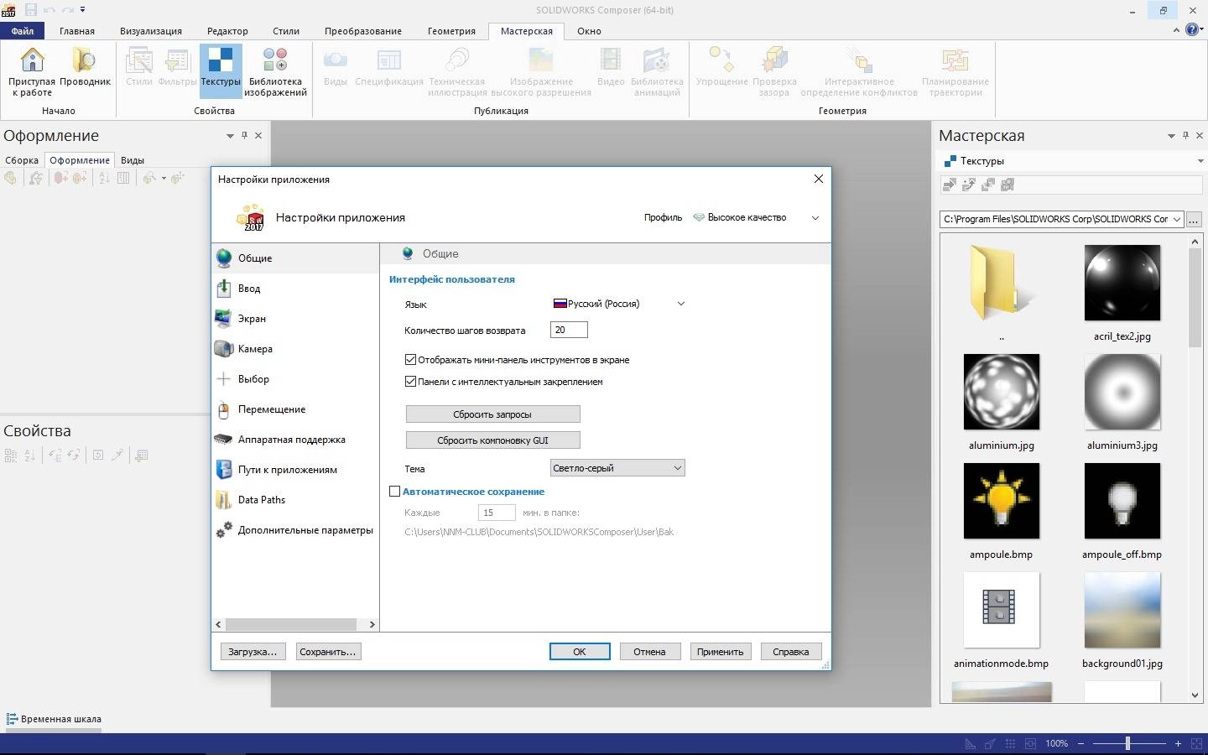The width and height of the screenshot is (1208, 755).
Task: Open the Проводник ribbon icon
Action: point(85,67)
